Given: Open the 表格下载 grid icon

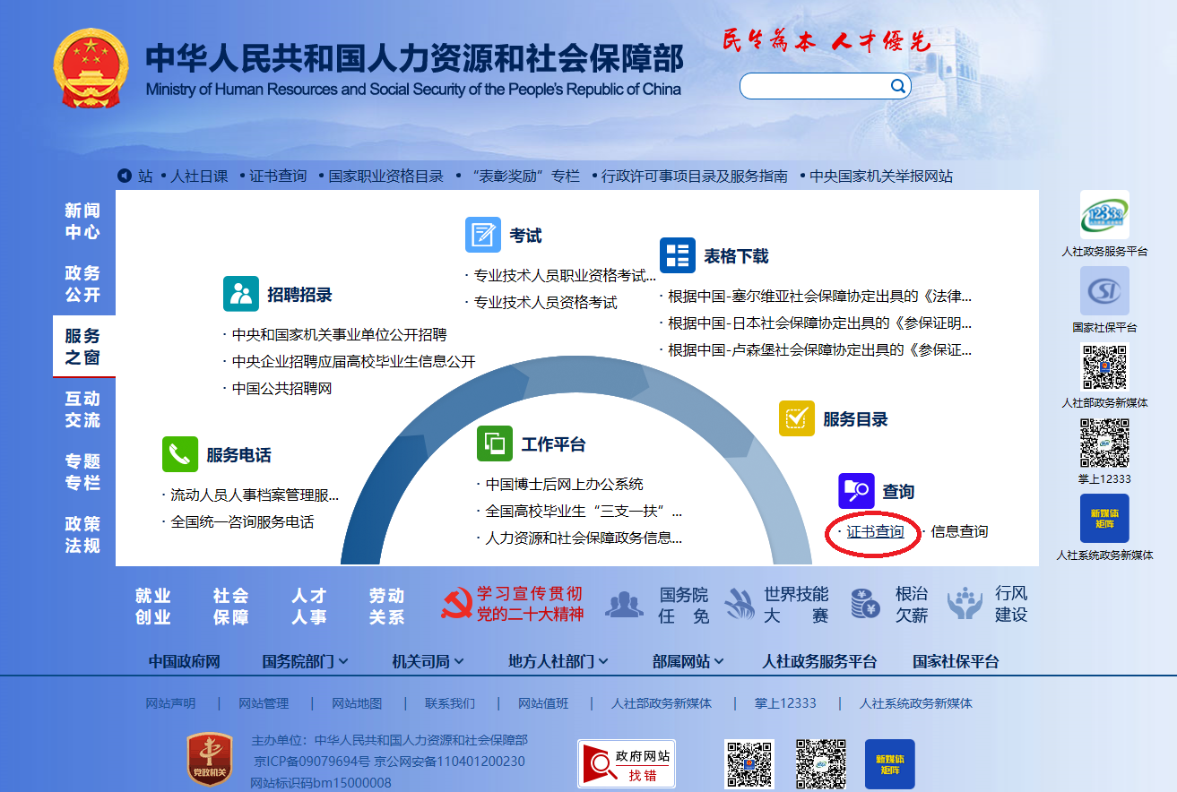Looking at the screenshot, I should coord(678,255).
